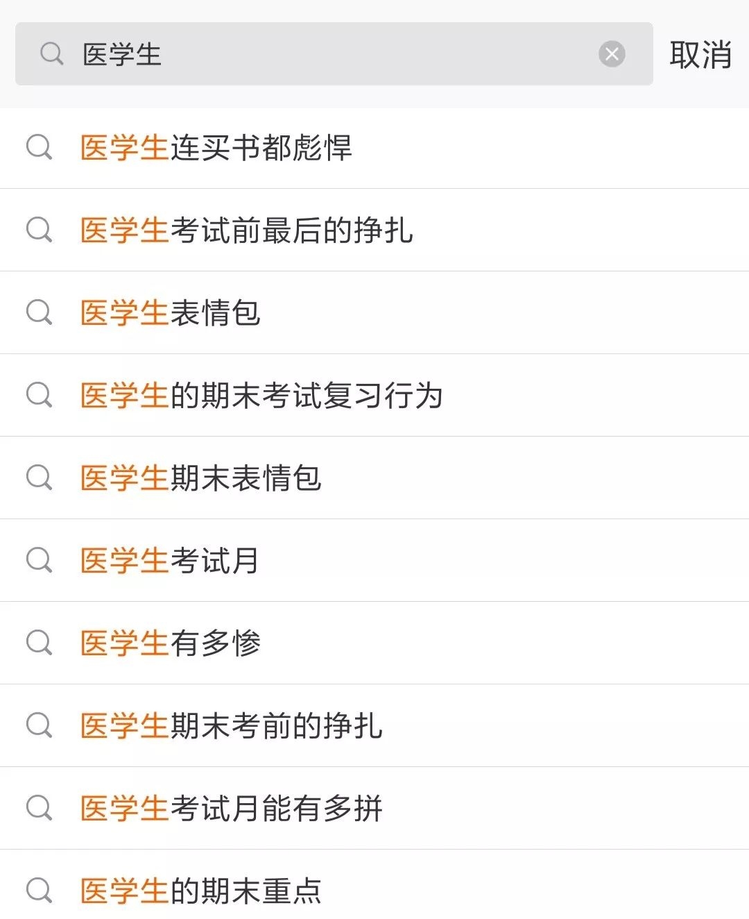Click the search icon beside 医学生连买书都彪悍

(x=39, y=147)
